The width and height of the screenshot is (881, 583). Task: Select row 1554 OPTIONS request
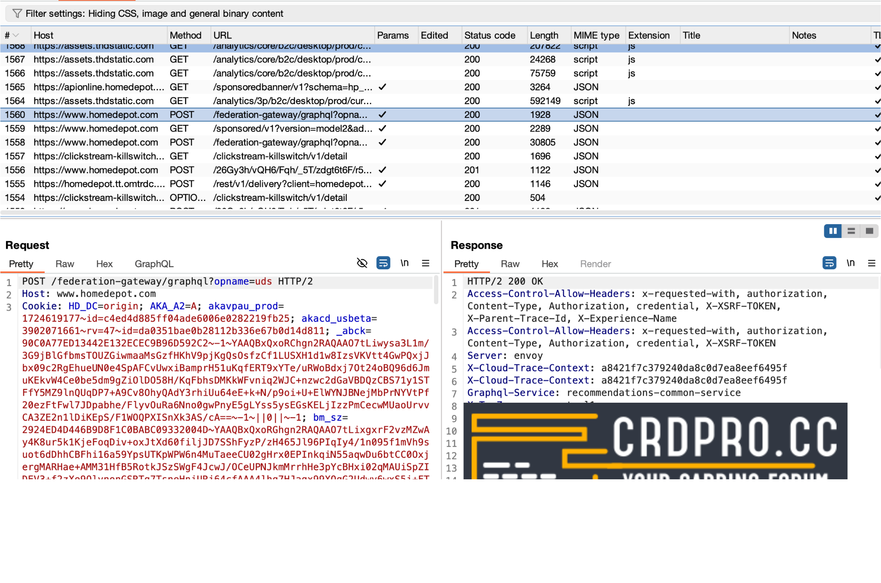(x=440, y=197)
